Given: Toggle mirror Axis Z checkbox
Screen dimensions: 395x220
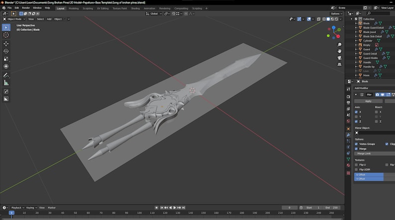Looking at the screenshot, I should pos(356,122).
